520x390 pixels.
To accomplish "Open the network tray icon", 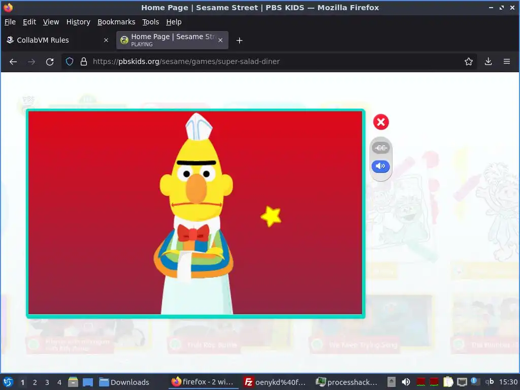I will point(462,382).
